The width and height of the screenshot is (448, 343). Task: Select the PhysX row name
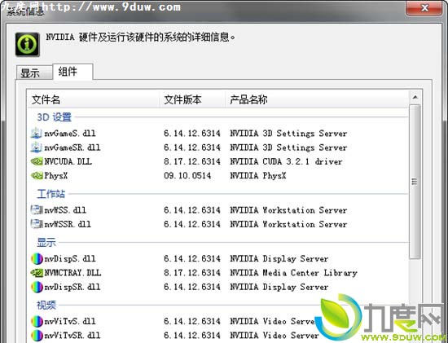click(56, 175)
